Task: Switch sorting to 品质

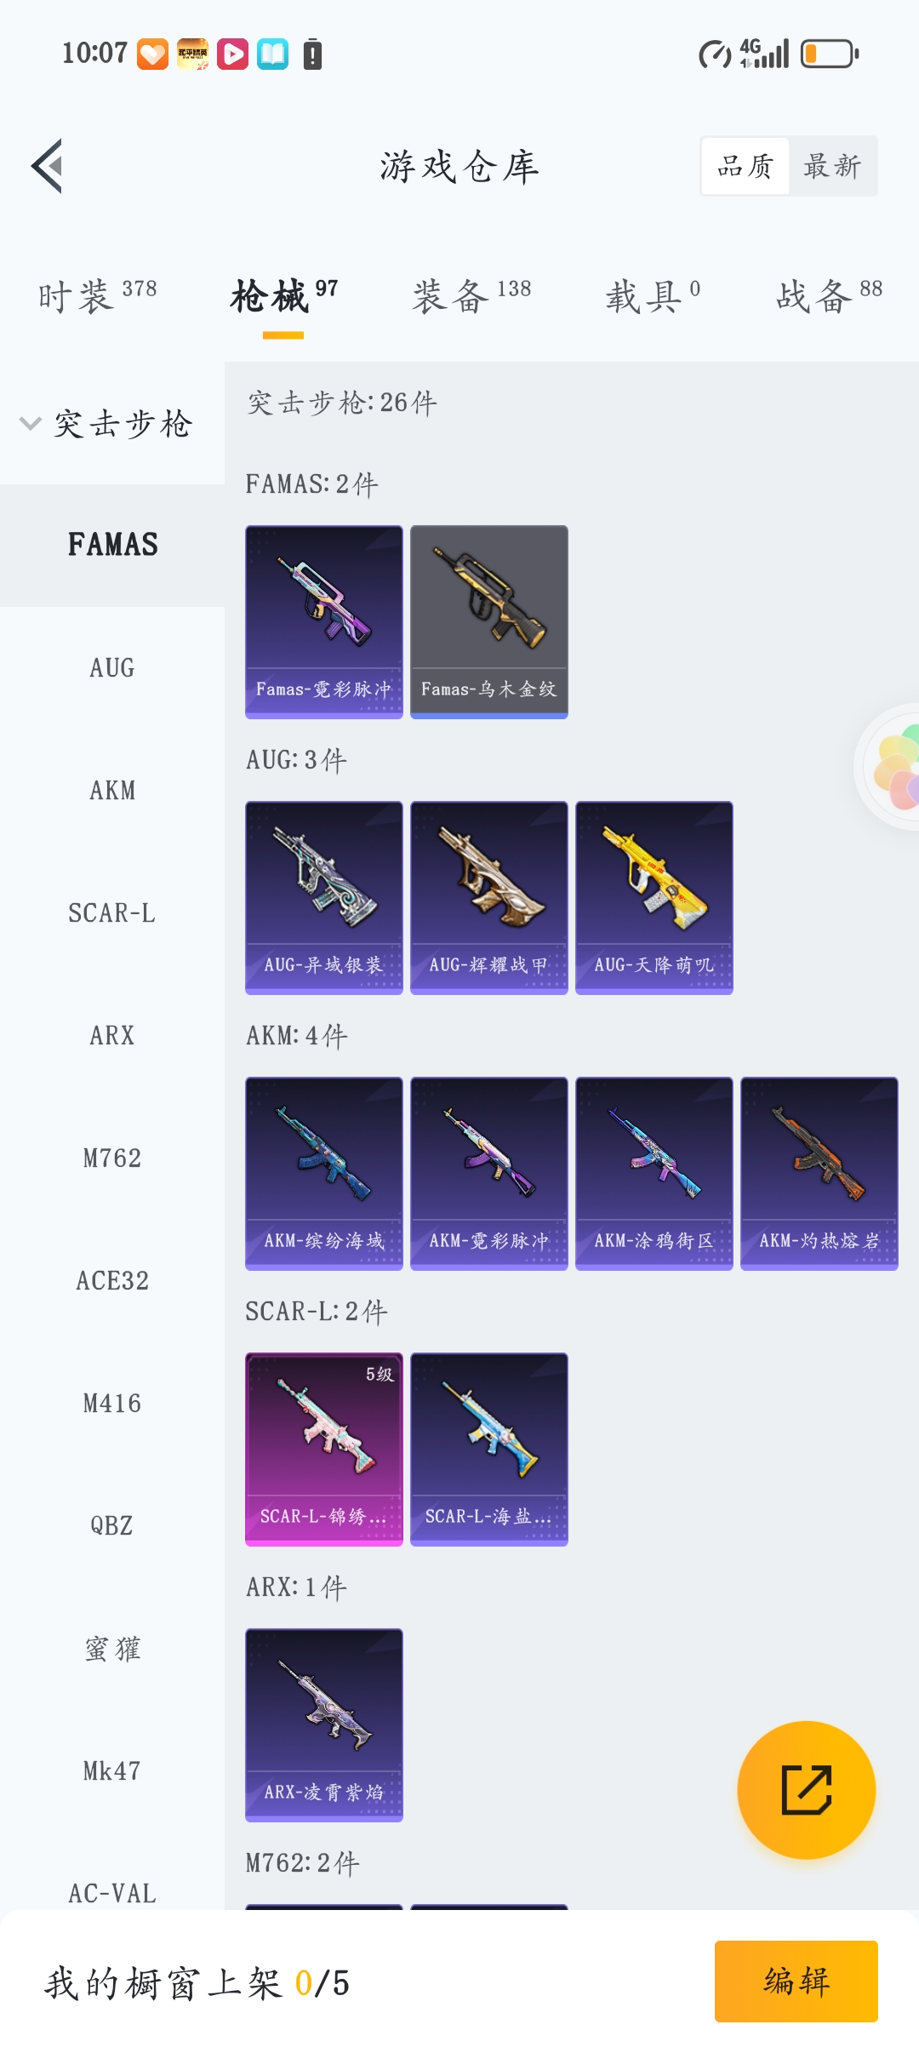Action: 745,166
